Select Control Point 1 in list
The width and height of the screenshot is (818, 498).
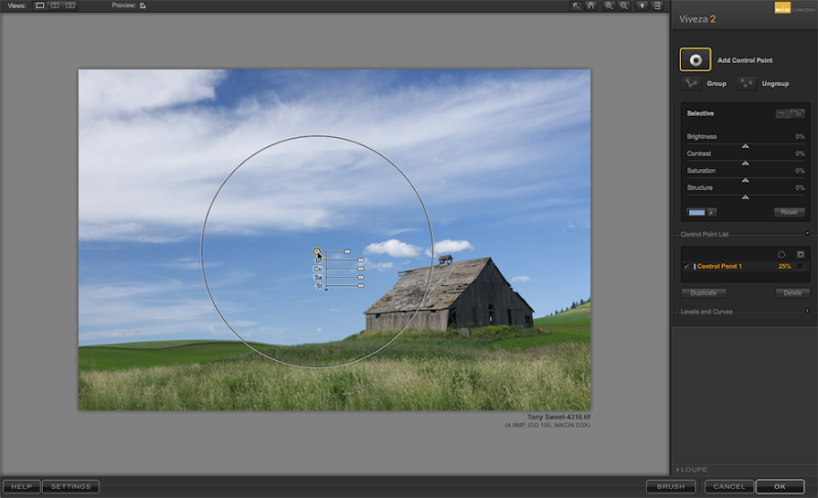click(x=721, y=266)
